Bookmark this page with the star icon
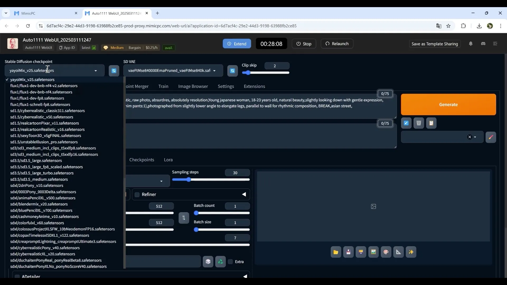Viewport: 507px width, 285px height. point(448,26)
